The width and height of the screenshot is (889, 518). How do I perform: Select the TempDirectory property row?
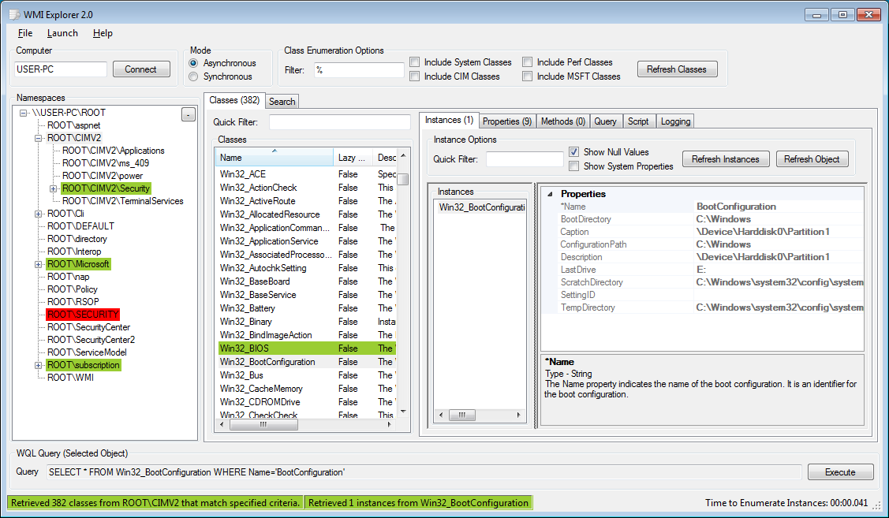pos(703,307)
